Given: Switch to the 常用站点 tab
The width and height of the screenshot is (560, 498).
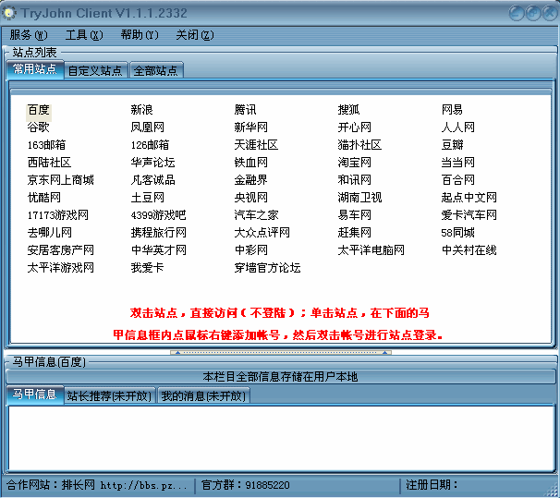Looking at the screenshot, I should tap(35, 69).
